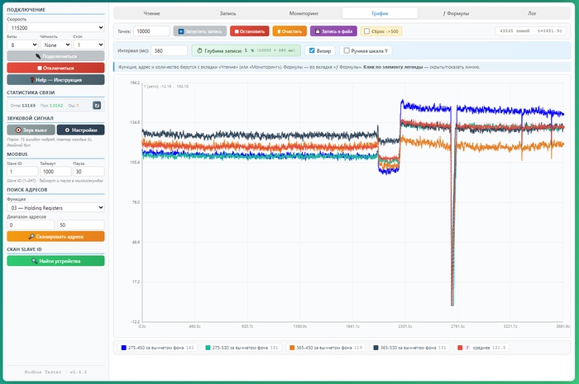
Task: Click Запустить запись button
Action: [200, 31]
